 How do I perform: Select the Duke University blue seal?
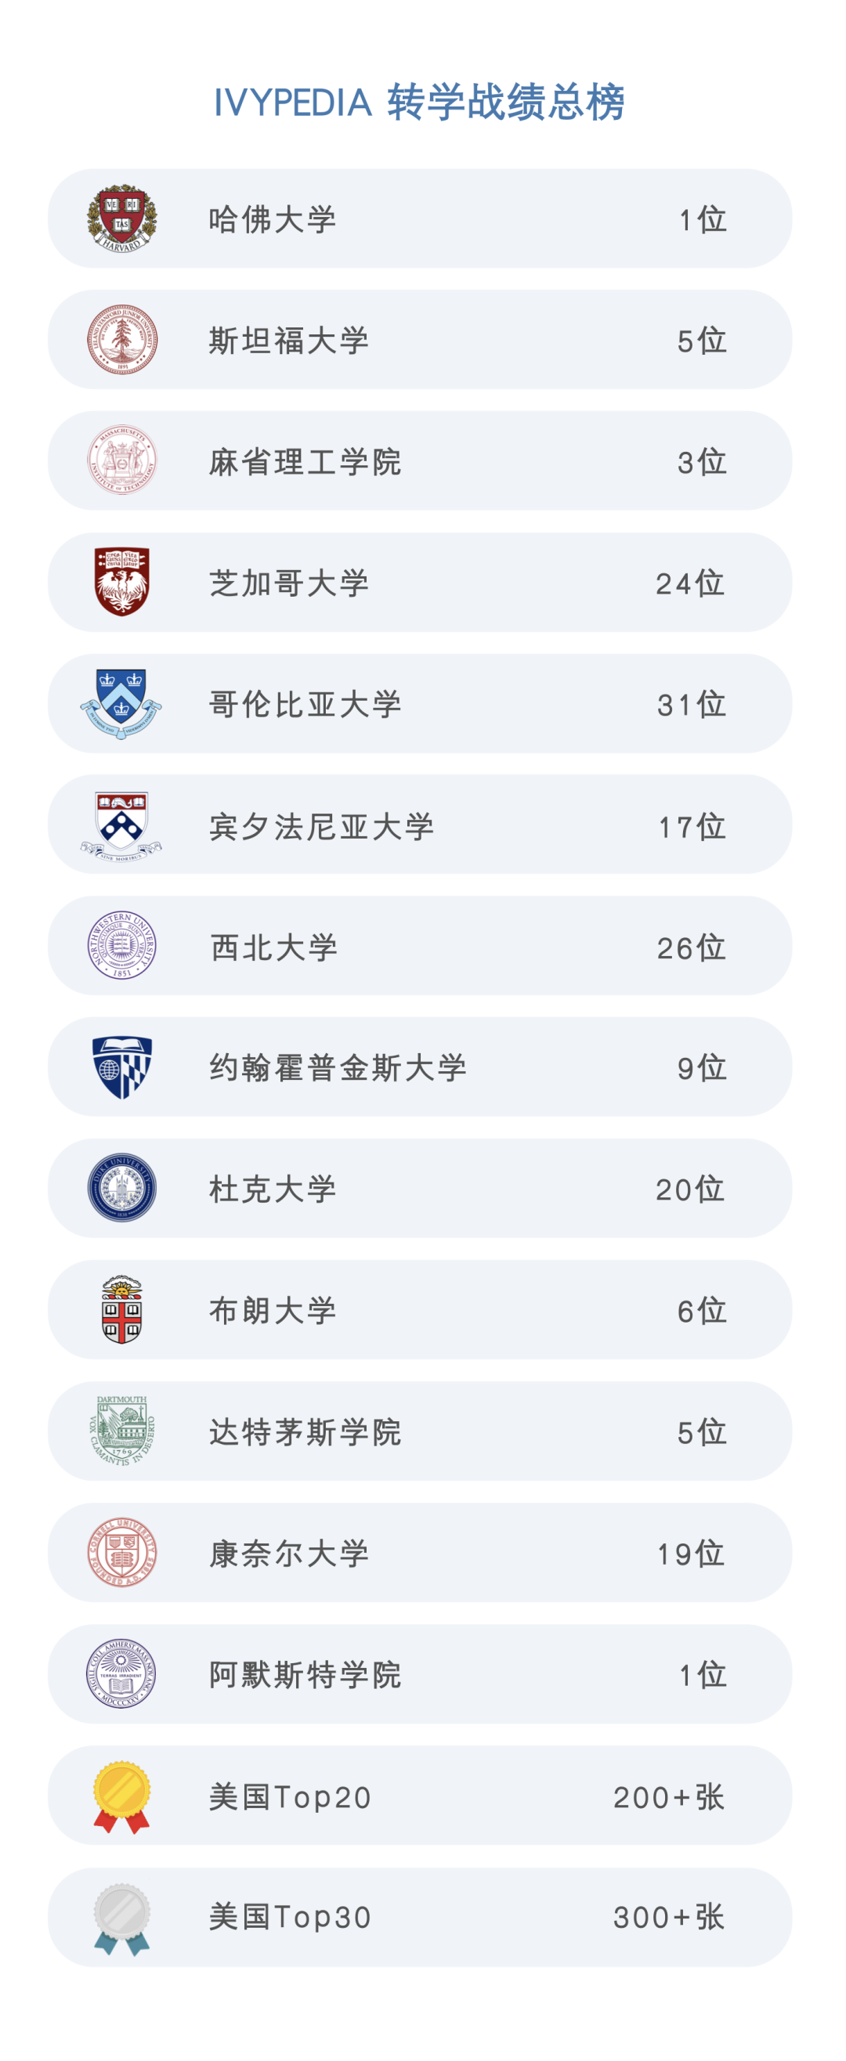121,1188
